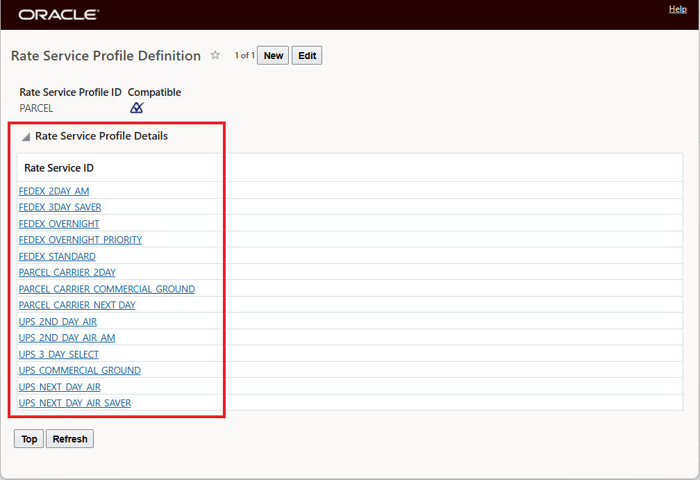Open FEDEX_2DAY_AM rate service
The width and height of the screenshot is (700, 480).
click(x=54, y=191)
